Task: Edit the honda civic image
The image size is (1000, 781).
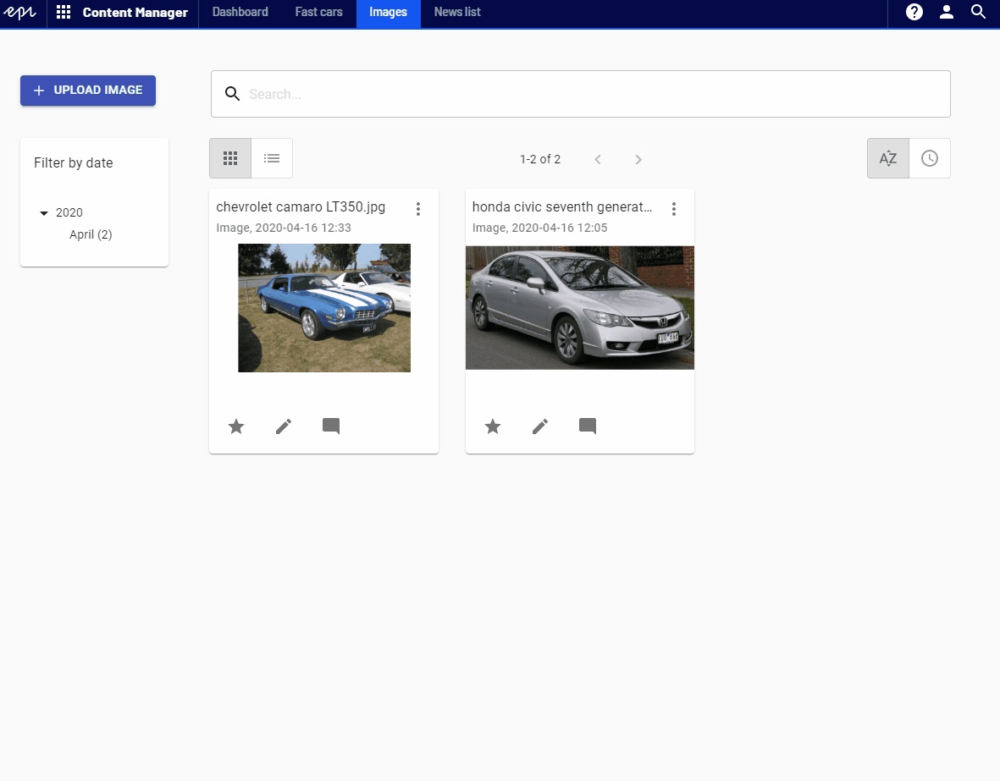Action: tap(539, 426)
